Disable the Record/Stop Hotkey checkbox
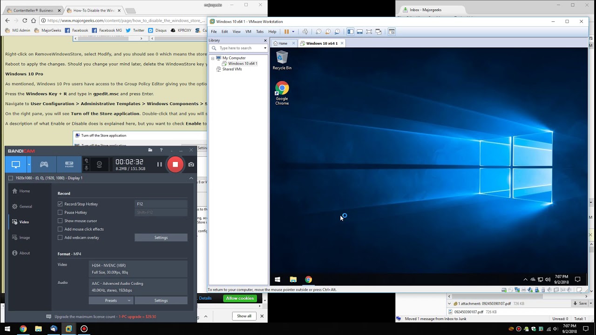596x335 pixels. (60, 204)
